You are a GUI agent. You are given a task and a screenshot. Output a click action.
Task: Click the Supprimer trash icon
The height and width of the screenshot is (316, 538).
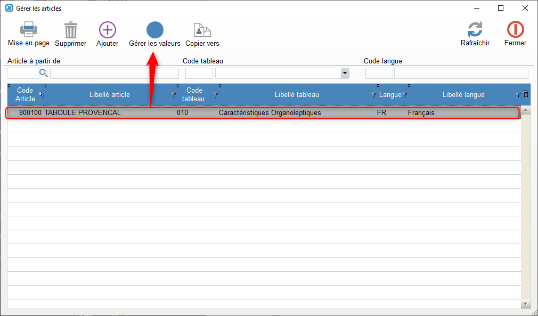pyautogui.click(x=70, y=30)
